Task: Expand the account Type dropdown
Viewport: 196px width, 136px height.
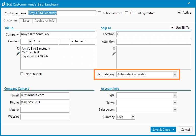Action: point(175,95)
